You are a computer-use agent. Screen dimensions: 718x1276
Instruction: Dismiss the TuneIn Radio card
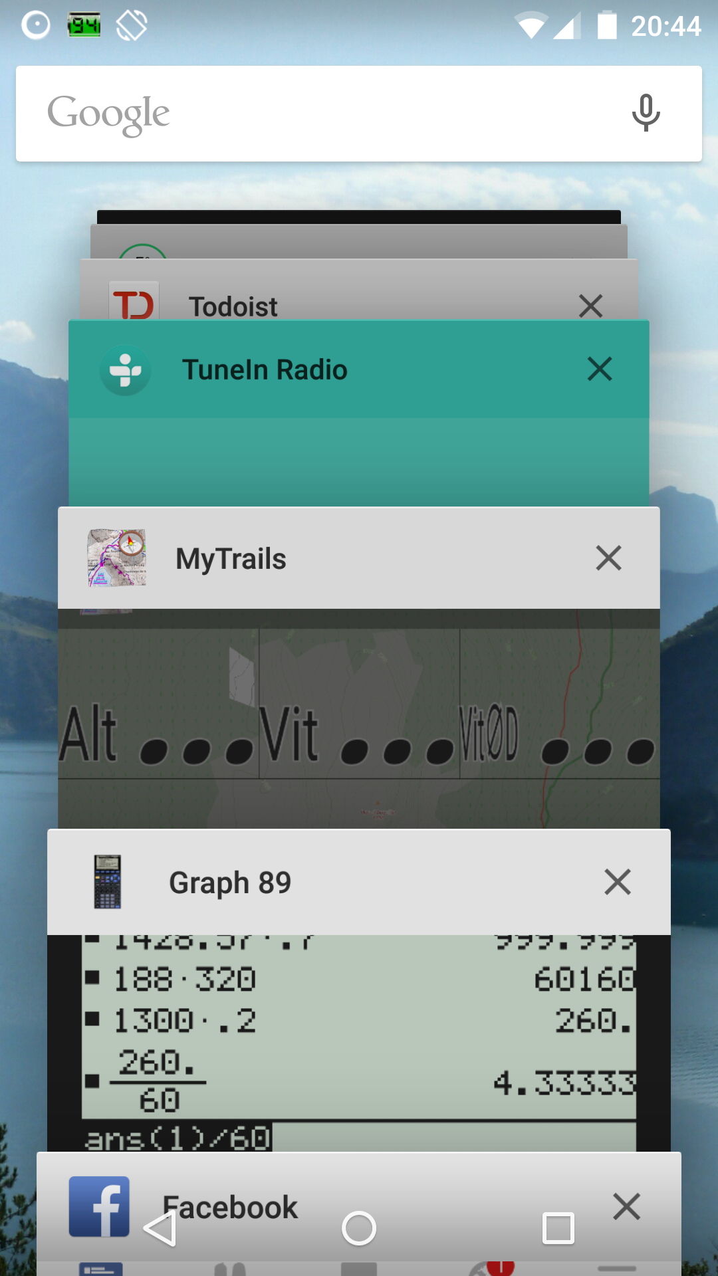click(x=600, y=369)
